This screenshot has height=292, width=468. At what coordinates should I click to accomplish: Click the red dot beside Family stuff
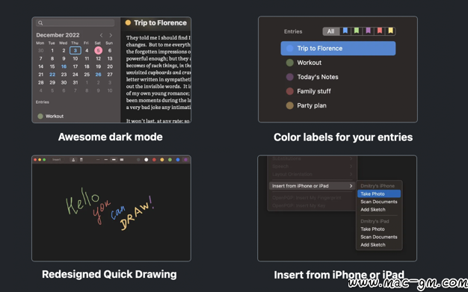289,91
